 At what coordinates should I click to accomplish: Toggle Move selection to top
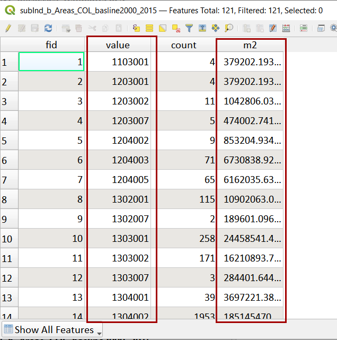pos(202,28)
